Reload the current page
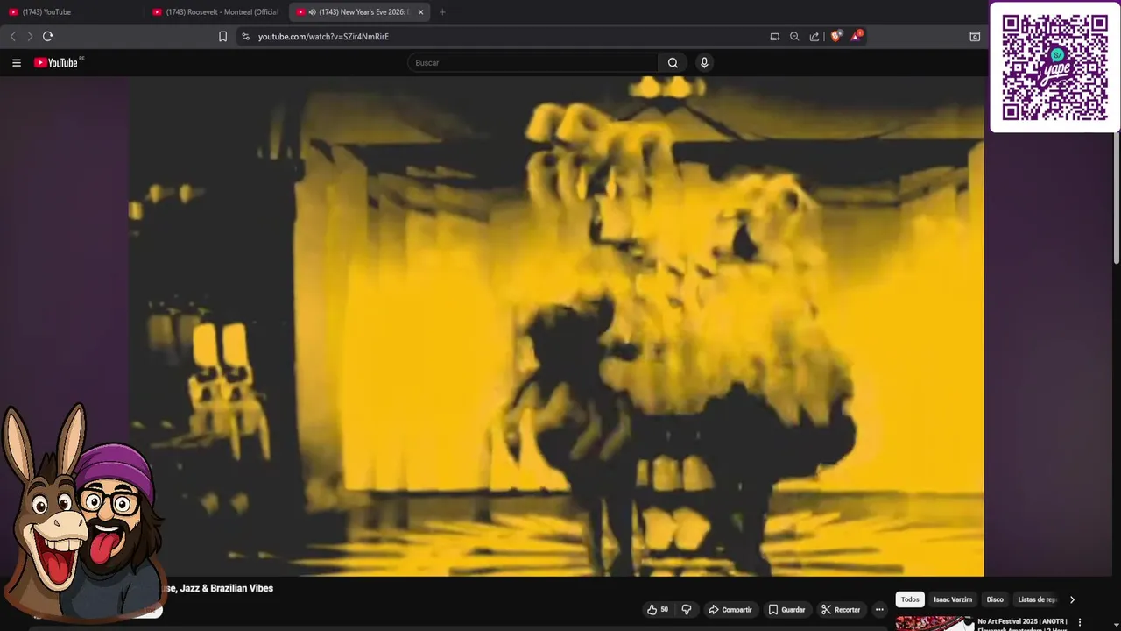1121x631 pixels. [x=47, y=36]
